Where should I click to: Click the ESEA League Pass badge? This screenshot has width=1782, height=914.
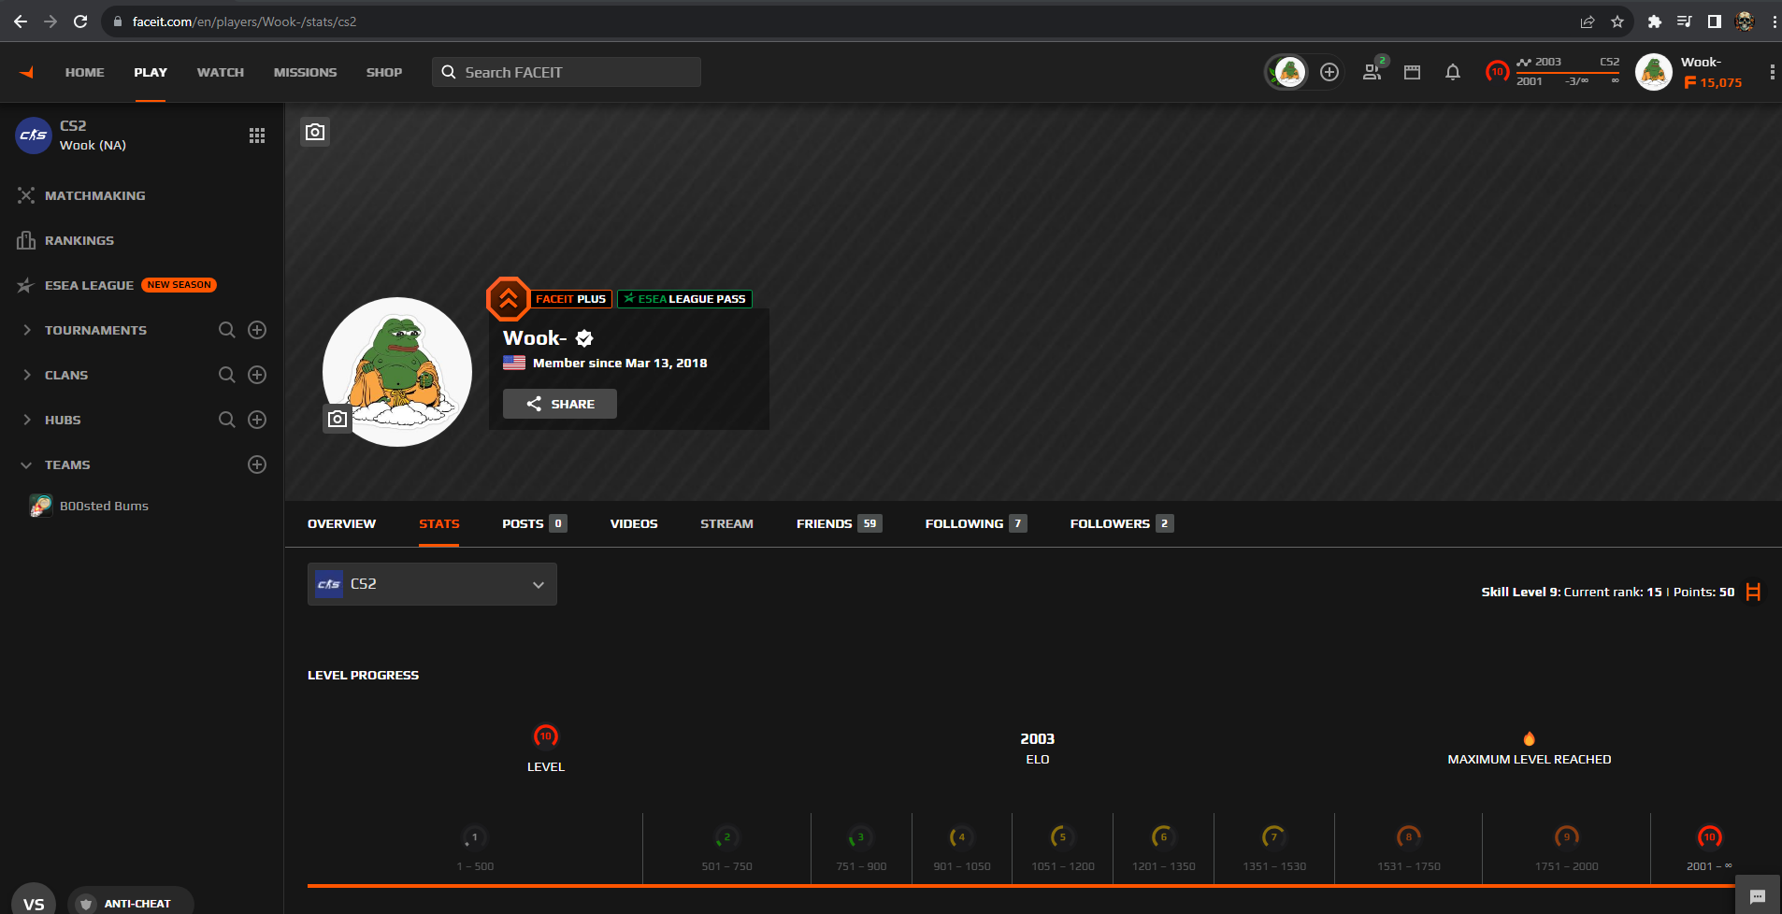(x=684, y=299)
